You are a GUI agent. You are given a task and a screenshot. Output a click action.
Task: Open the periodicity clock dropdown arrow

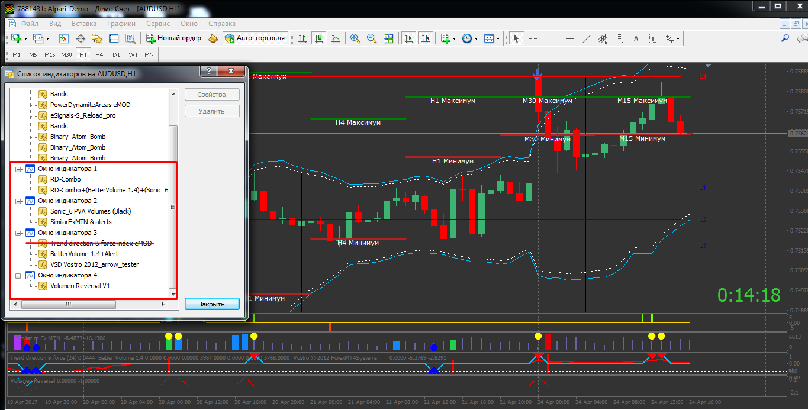pos(477,39)
